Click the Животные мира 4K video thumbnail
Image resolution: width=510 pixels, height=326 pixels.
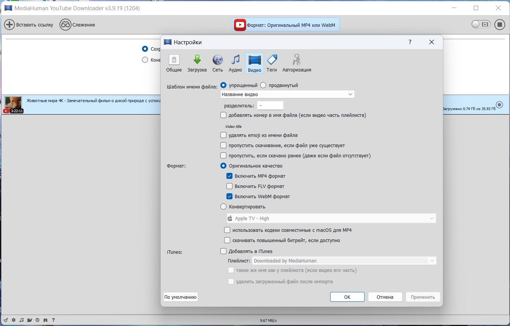coord(13,105)
